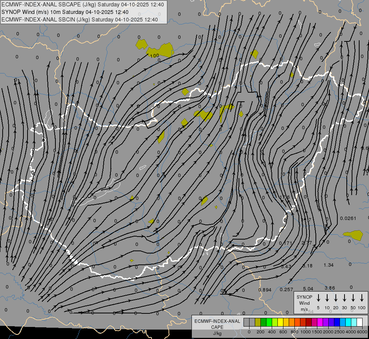Click the 50 m/s wind arrow in legend
The width and height of the screenshot is (369, 339).
pos(353,298)
